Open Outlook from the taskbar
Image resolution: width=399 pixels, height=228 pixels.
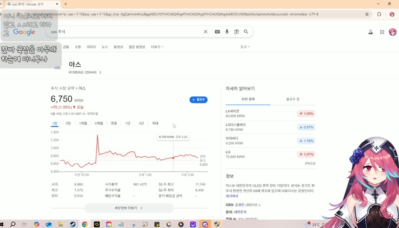(x=49, y=224)
